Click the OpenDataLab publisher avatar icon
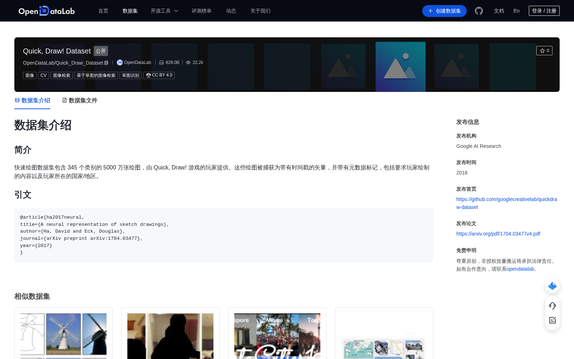 120,62
